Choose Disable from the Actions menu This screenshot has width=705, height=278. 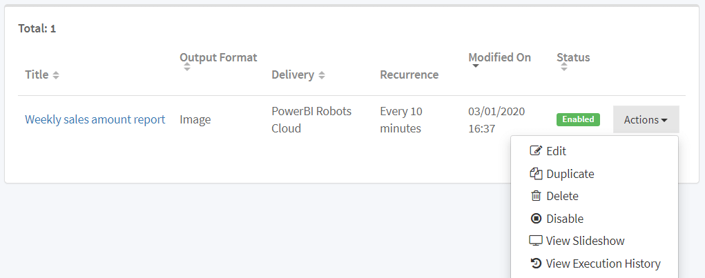click(565, 219)
